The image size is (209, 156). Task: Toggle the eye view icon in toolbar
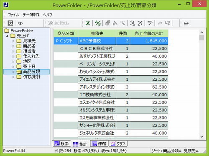click(x=20, y=23)
